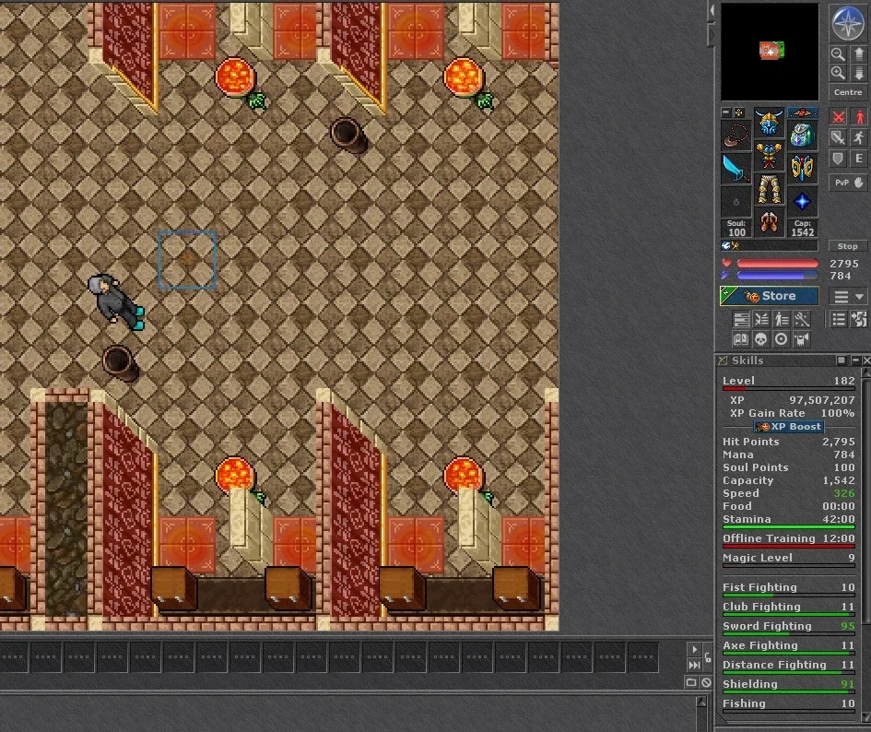Open the Store
The width and height of the screenshot is (871, 732).
point(769,296)
